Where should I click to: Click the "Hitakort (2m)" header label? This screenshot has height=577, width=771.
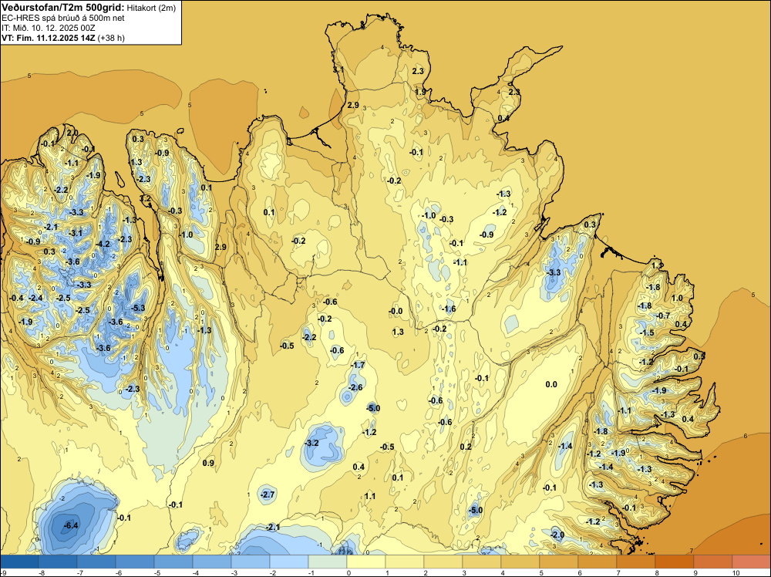point(151,8)
